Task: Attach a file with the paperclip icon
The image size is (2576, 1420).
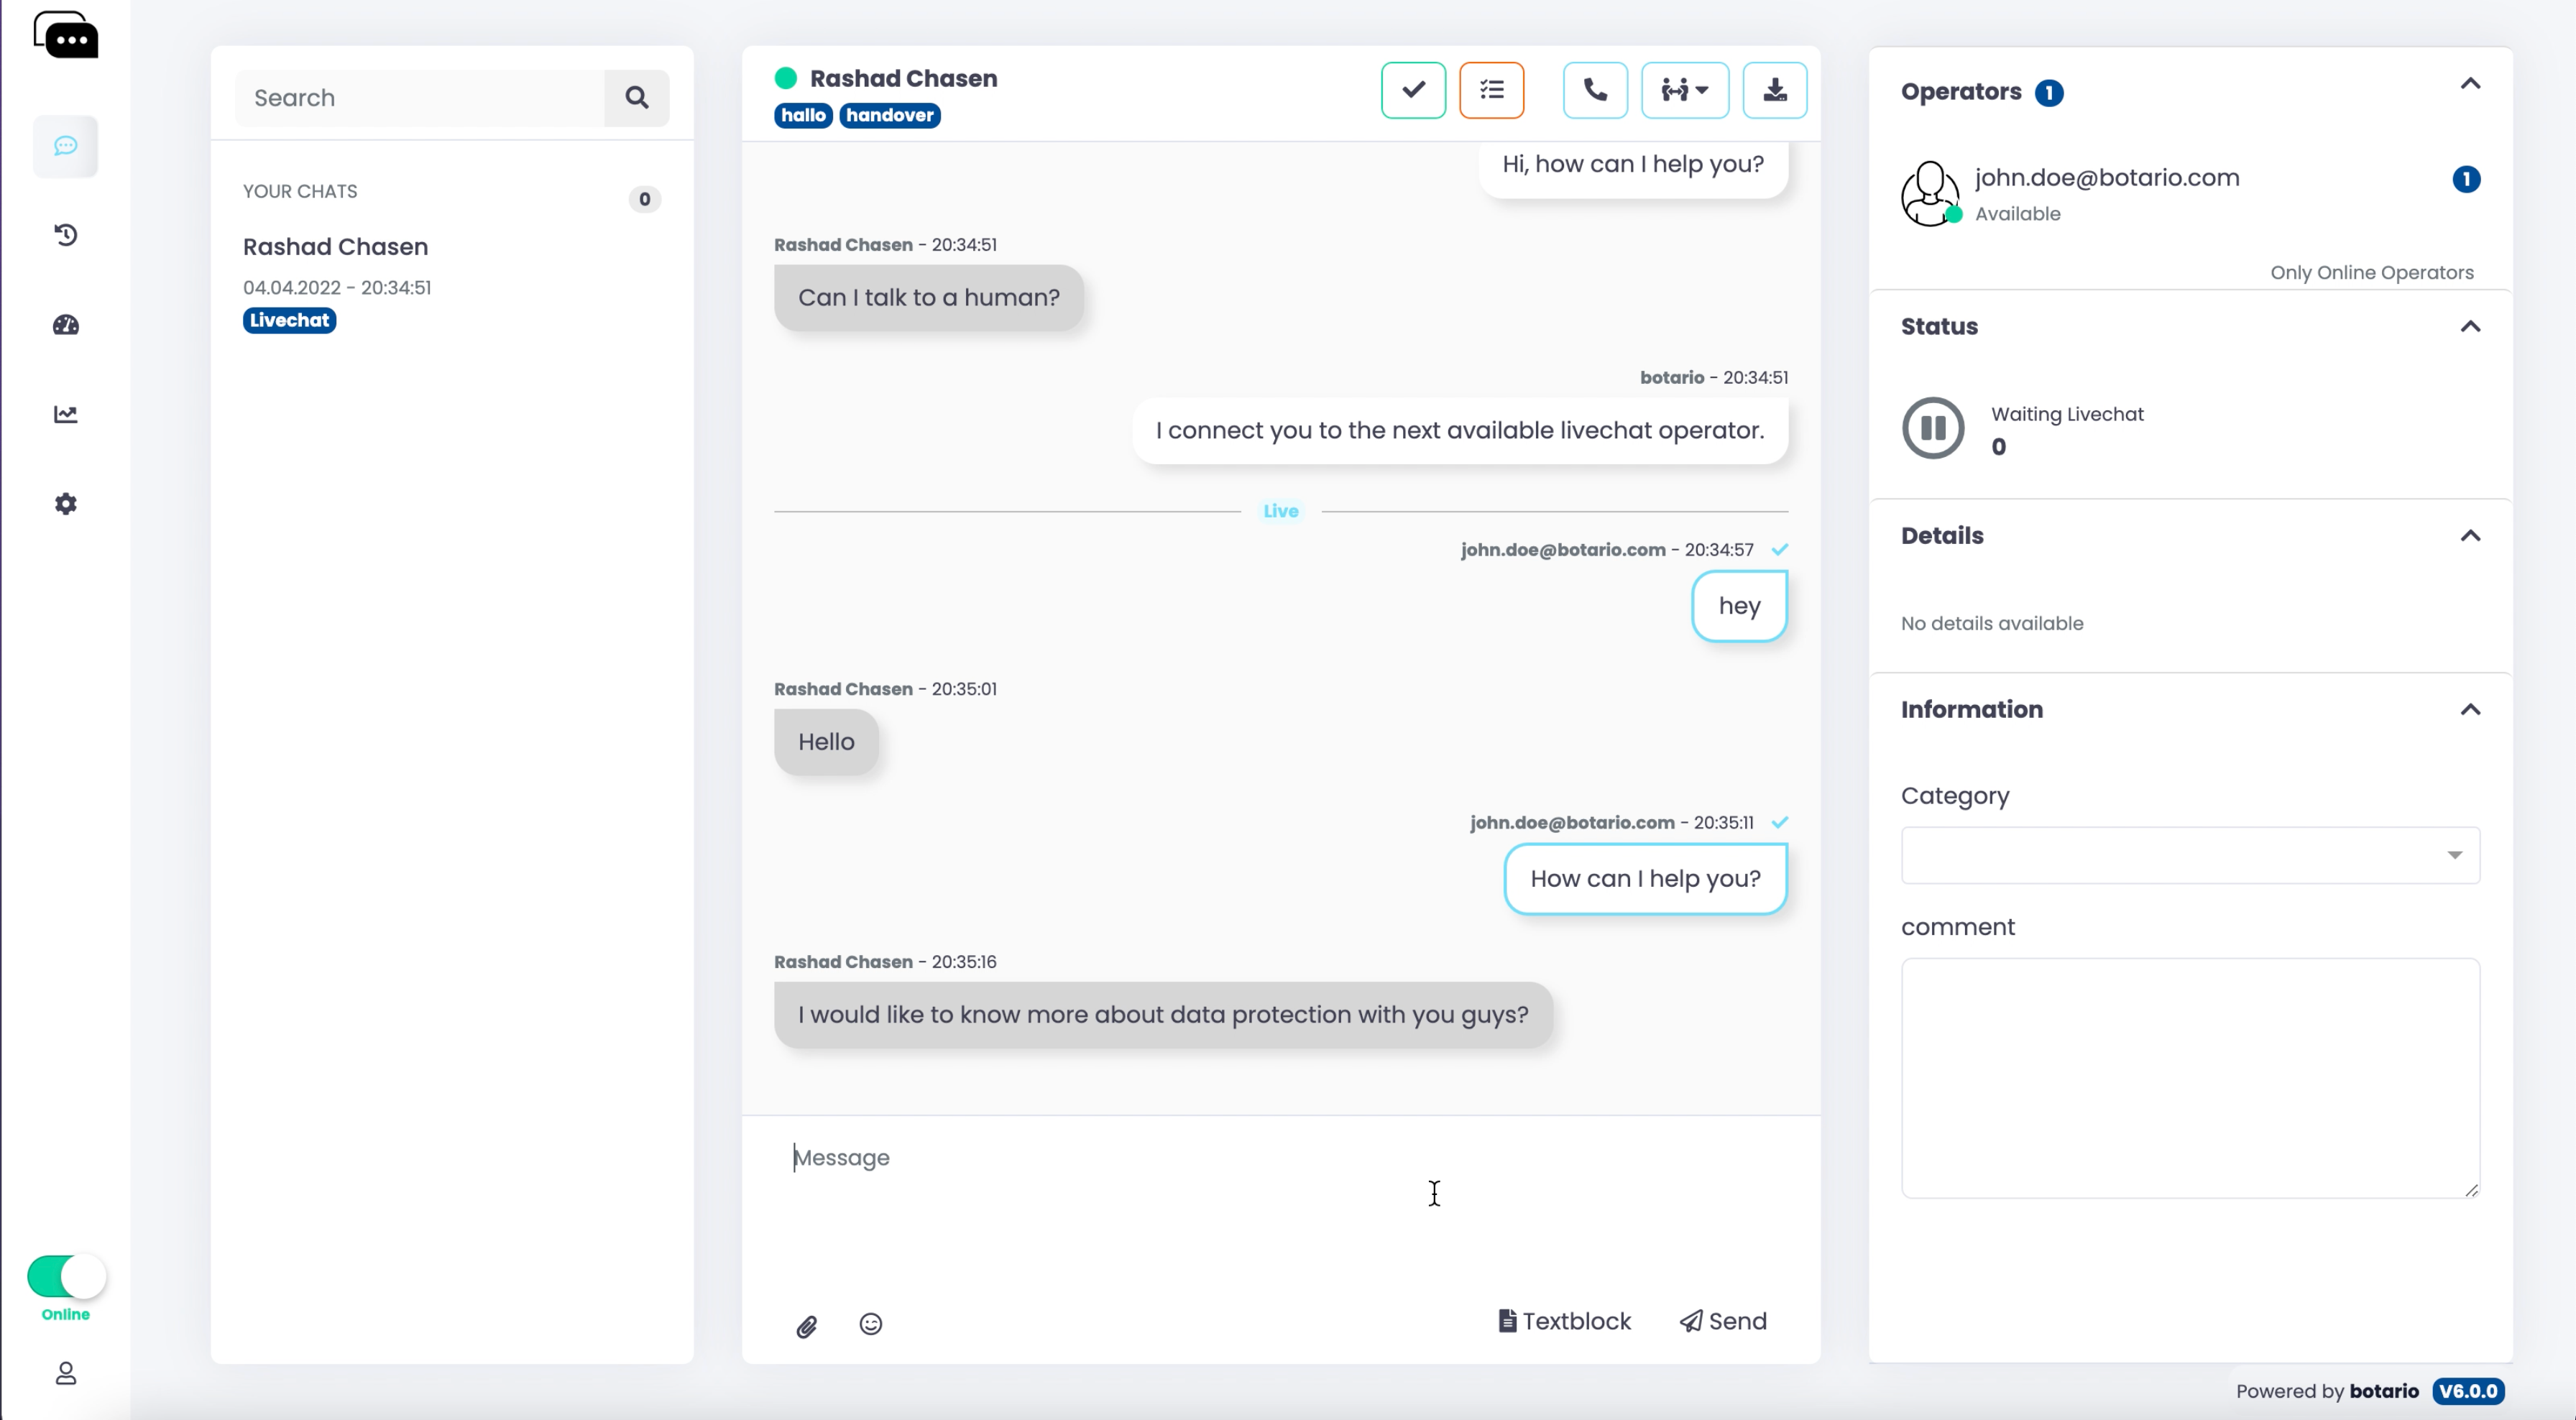Action: (807, 1325)
